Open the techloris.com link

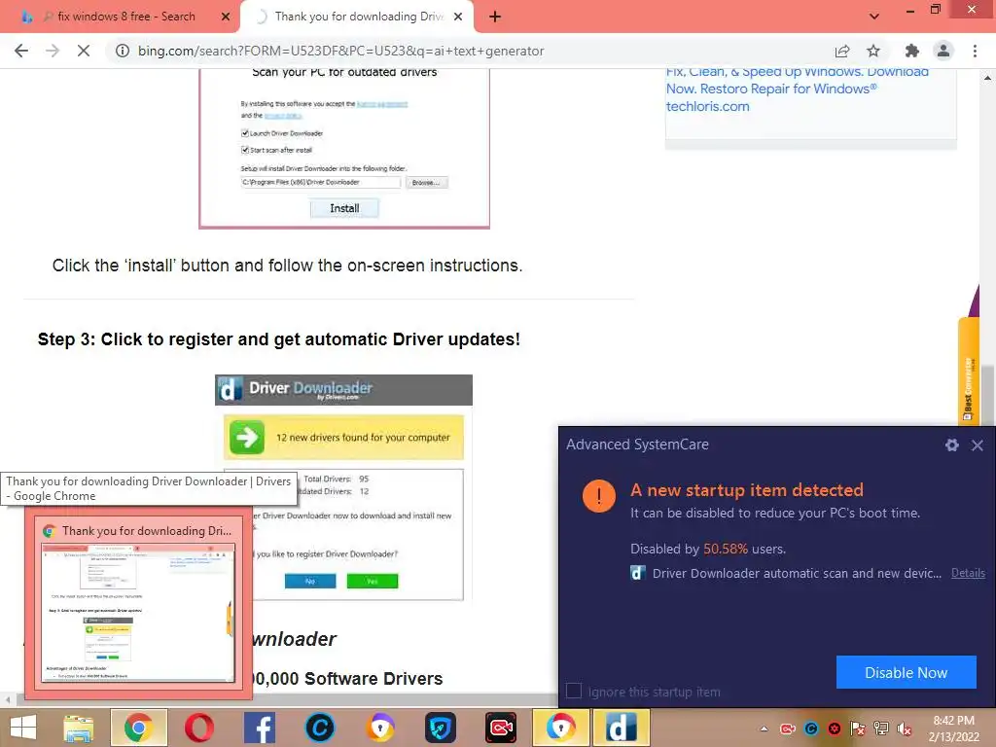pos(708,107)
